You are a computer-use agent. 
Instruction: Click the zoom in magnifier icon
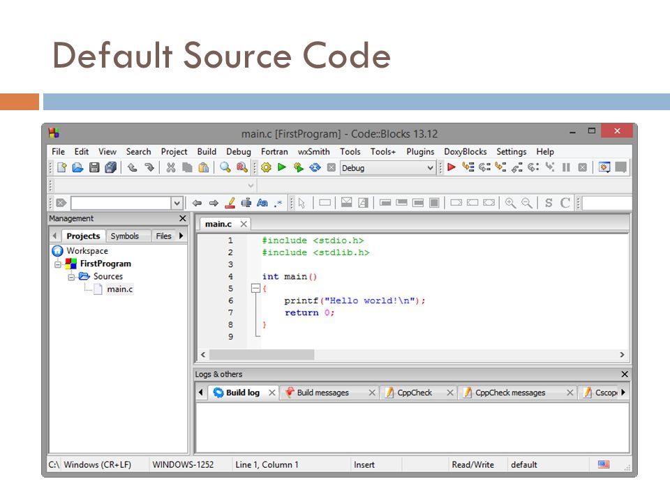(510, 203)
